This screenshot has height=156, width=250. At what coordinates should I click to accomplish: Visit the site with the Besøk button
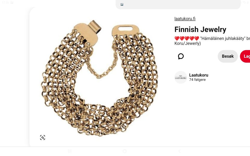228,56
